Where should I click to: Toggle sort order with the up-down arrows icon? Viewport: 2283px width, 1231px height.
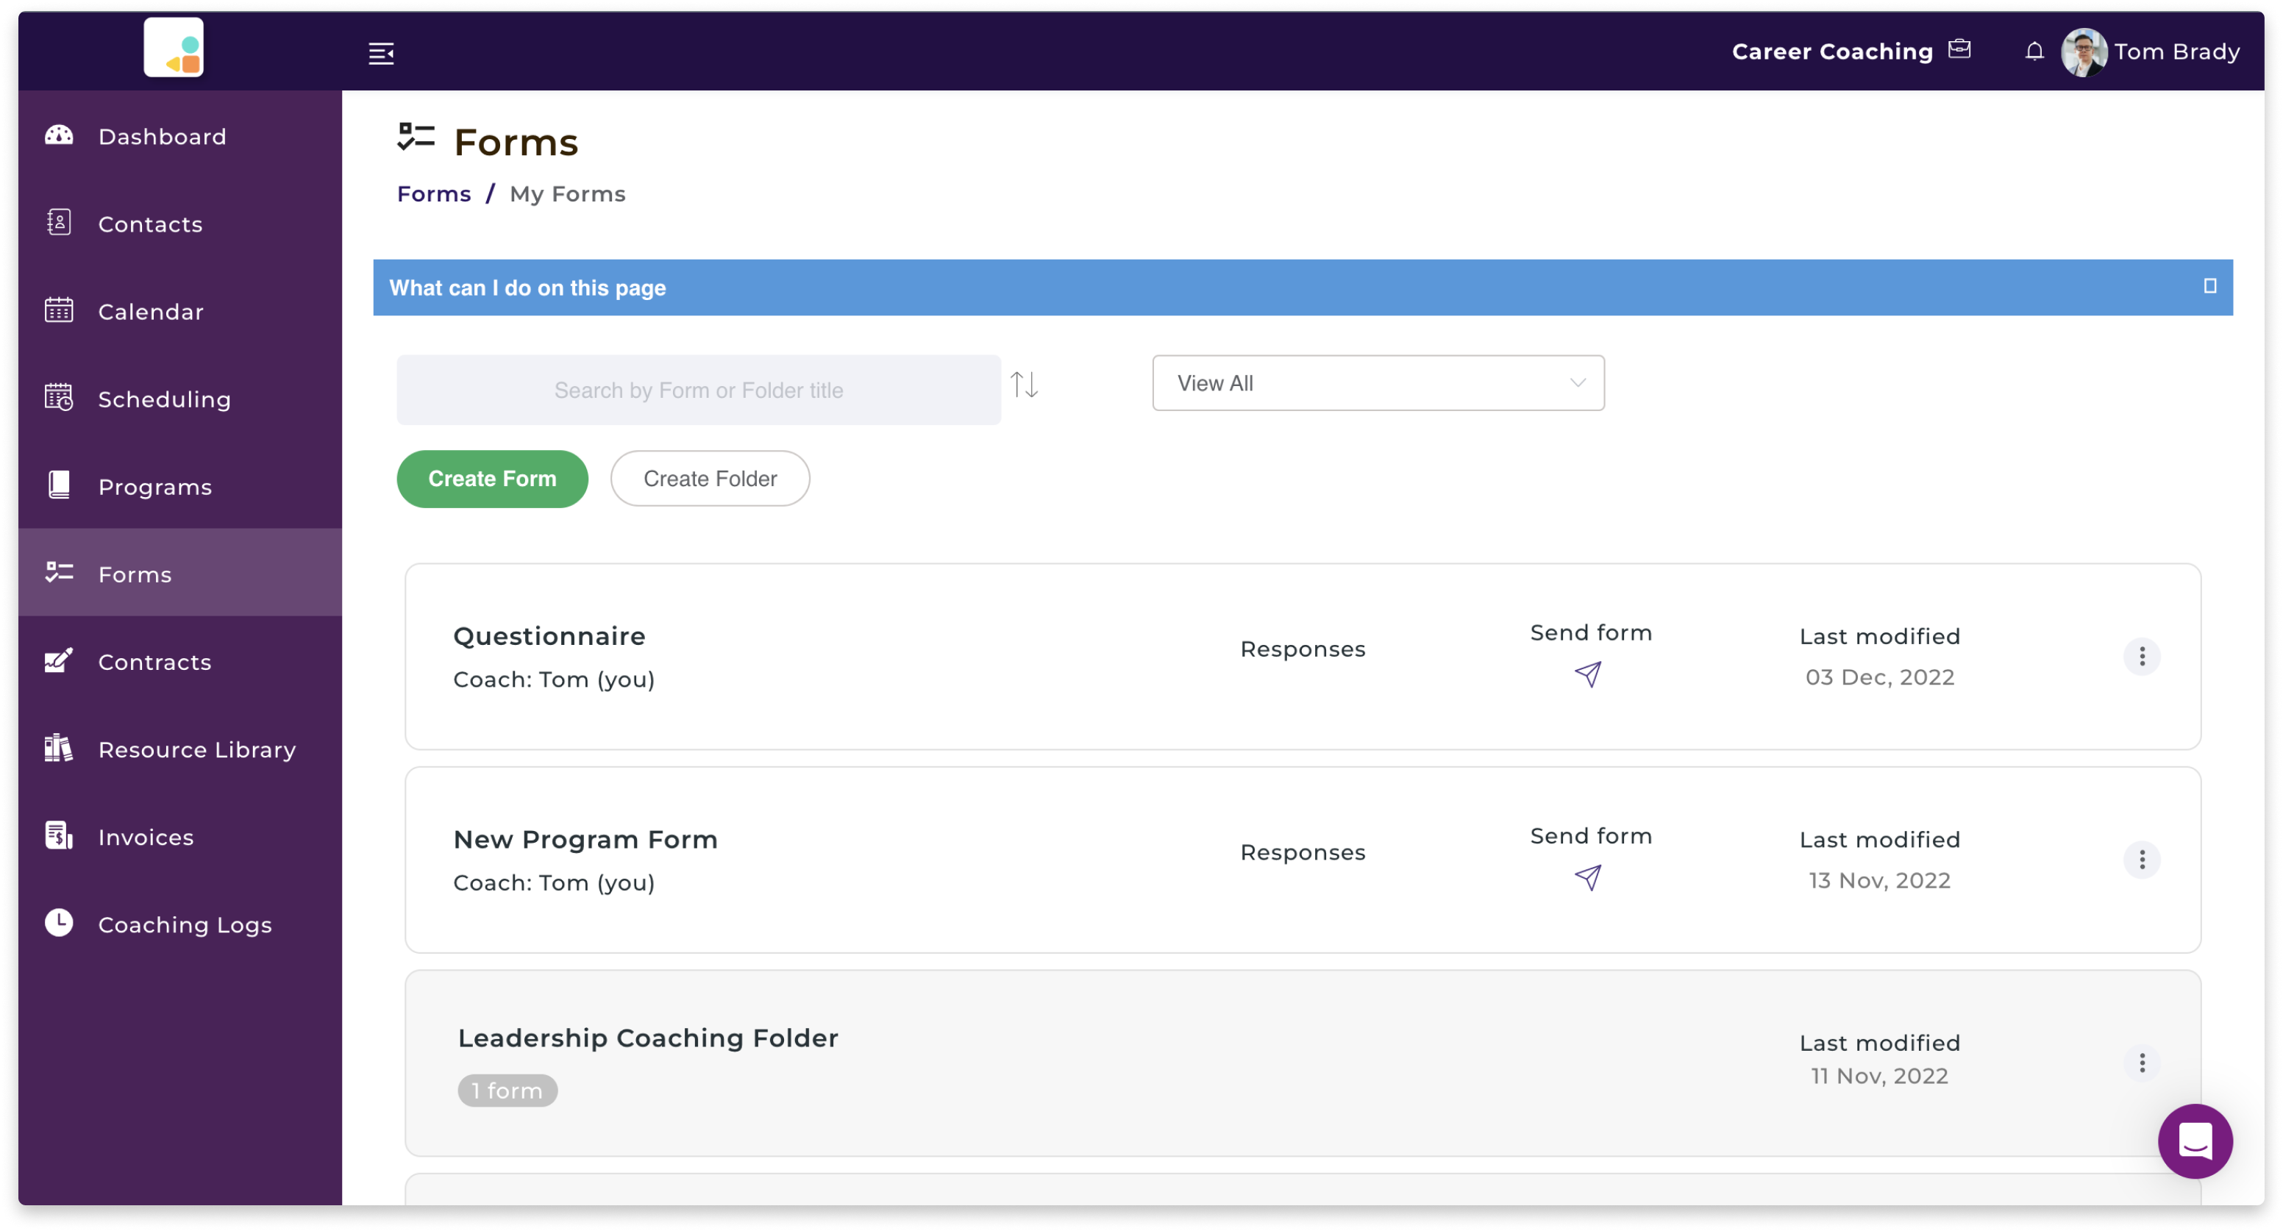1024,385
